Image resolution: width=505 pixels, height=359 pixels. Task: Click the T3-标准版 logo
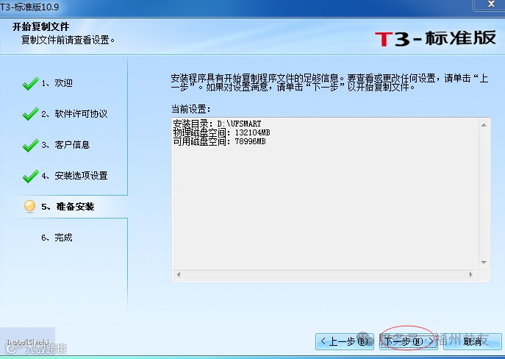[435, 38]
